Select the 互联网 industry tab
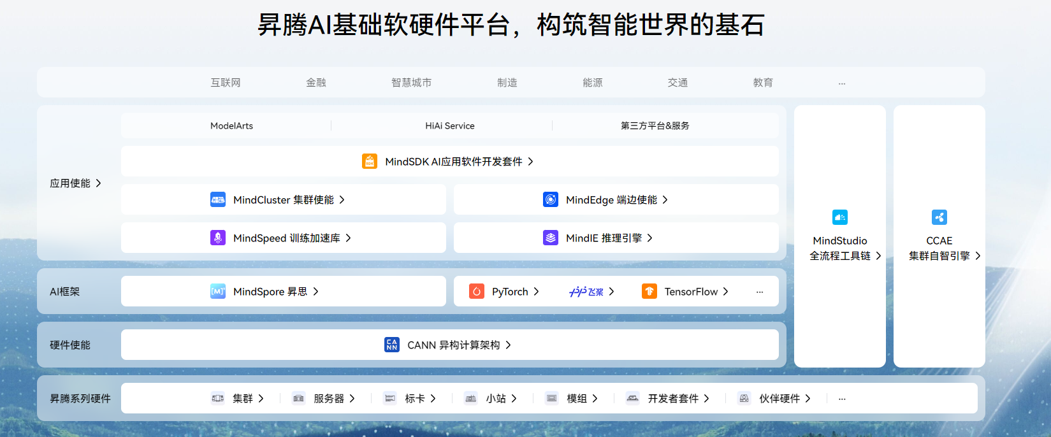 [x=226, y=82]
